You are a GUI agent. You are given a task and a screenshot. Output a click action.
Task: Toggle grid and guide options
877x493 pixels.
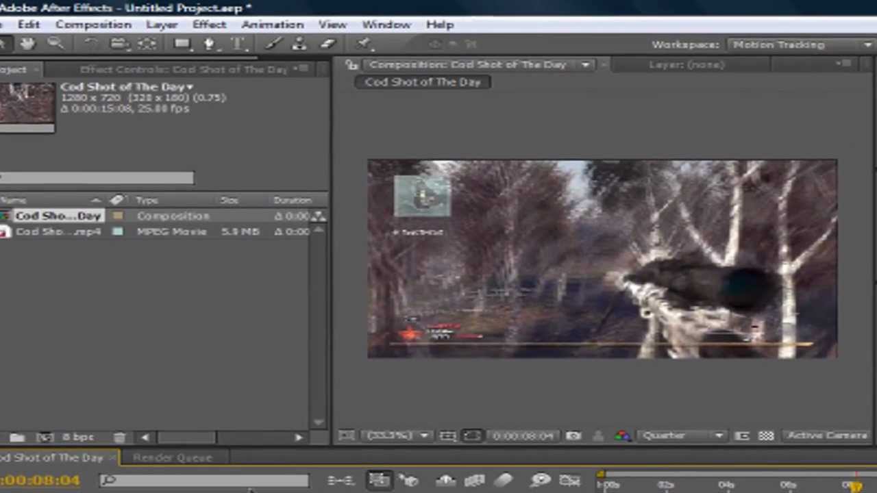[447, 435]
